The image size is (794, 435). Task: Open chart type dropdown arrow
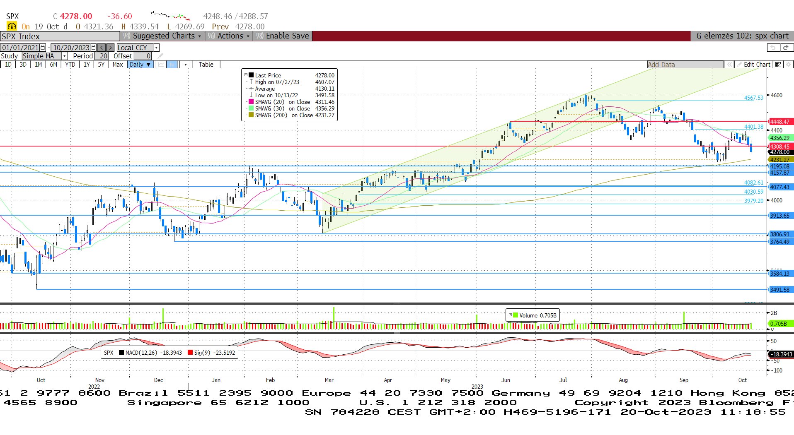(185, 65)
